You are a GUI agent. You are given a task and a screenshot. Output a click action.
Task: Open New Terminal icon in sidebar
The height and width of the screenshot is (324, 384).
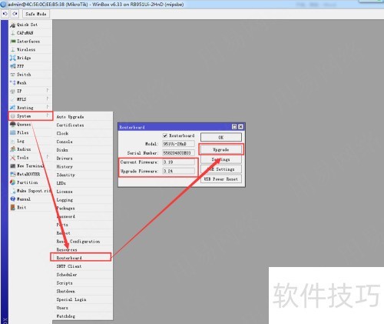(13, 166)
